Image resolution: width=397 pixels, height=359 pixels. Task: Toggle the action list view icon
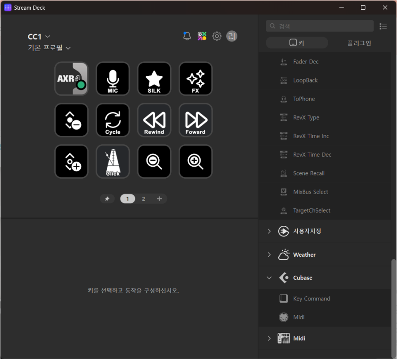[383, 26]
